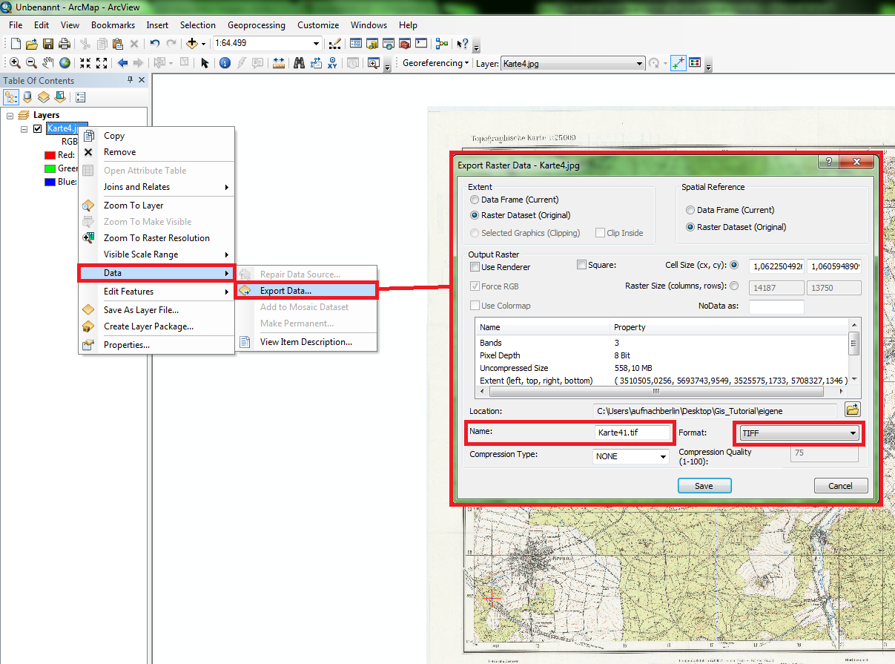Image resolution: width=895 pixels, height=664 pixels.
Task: Open the Table Of Contents window icon
Action: click(x=356, y=44)
